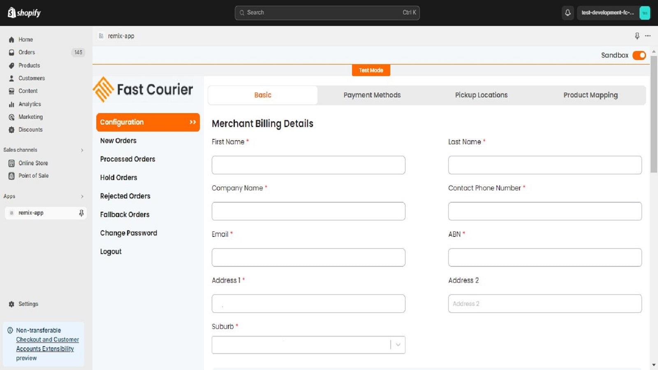This screenshot has height=370, width=658.
Task: Open the Checkout and Customer Accounts Extensibility link
Action: (47, 344)
